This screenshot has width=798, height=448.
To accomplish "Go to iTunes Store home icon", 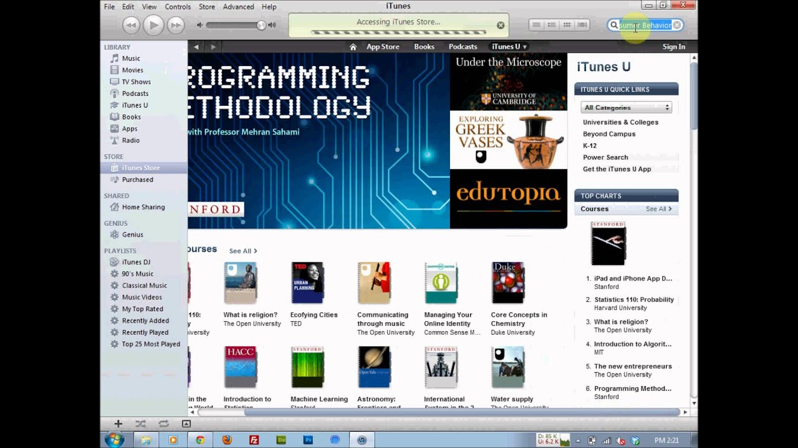I will coord(353,47).
